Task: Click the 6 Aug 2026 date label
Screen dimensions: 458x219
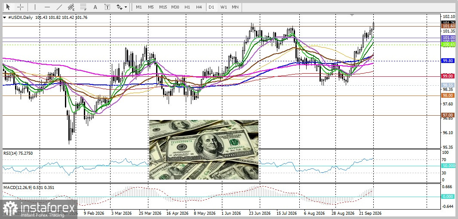Action: click(314, 213)
